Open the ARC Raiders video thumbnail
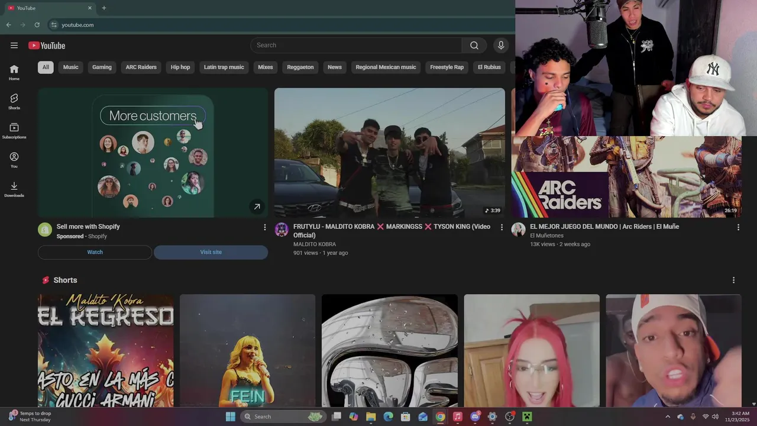 626,177
